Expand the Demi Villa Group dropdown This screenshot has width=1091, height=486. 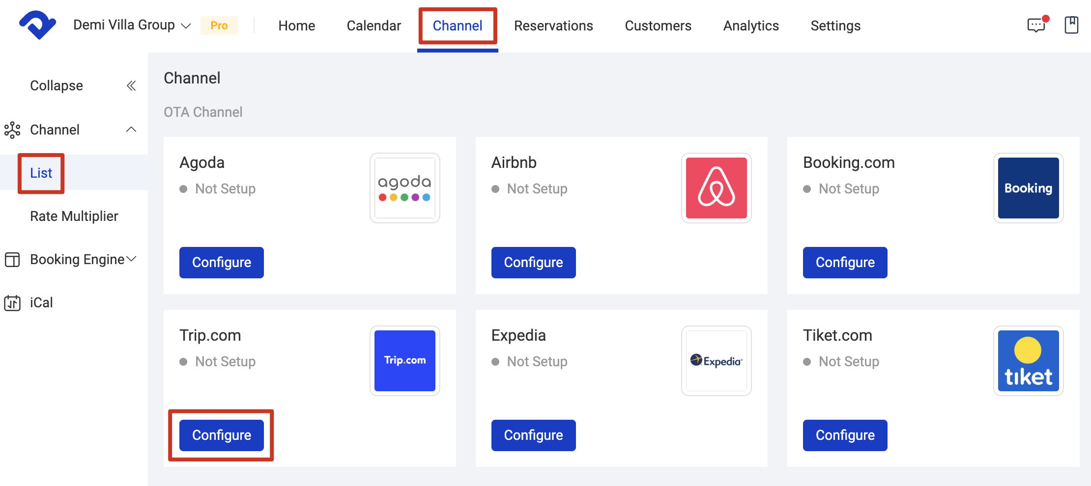point(185,26)
